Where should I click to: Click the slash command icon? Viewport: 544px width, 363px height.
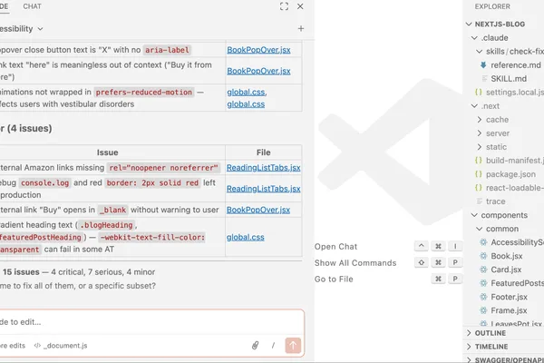[273, 345]
